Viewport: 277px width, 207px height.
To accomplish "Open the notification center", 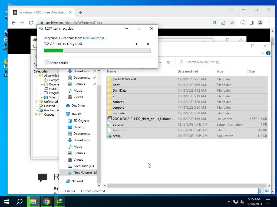I will pyautogui.click(x=268, y=202).
